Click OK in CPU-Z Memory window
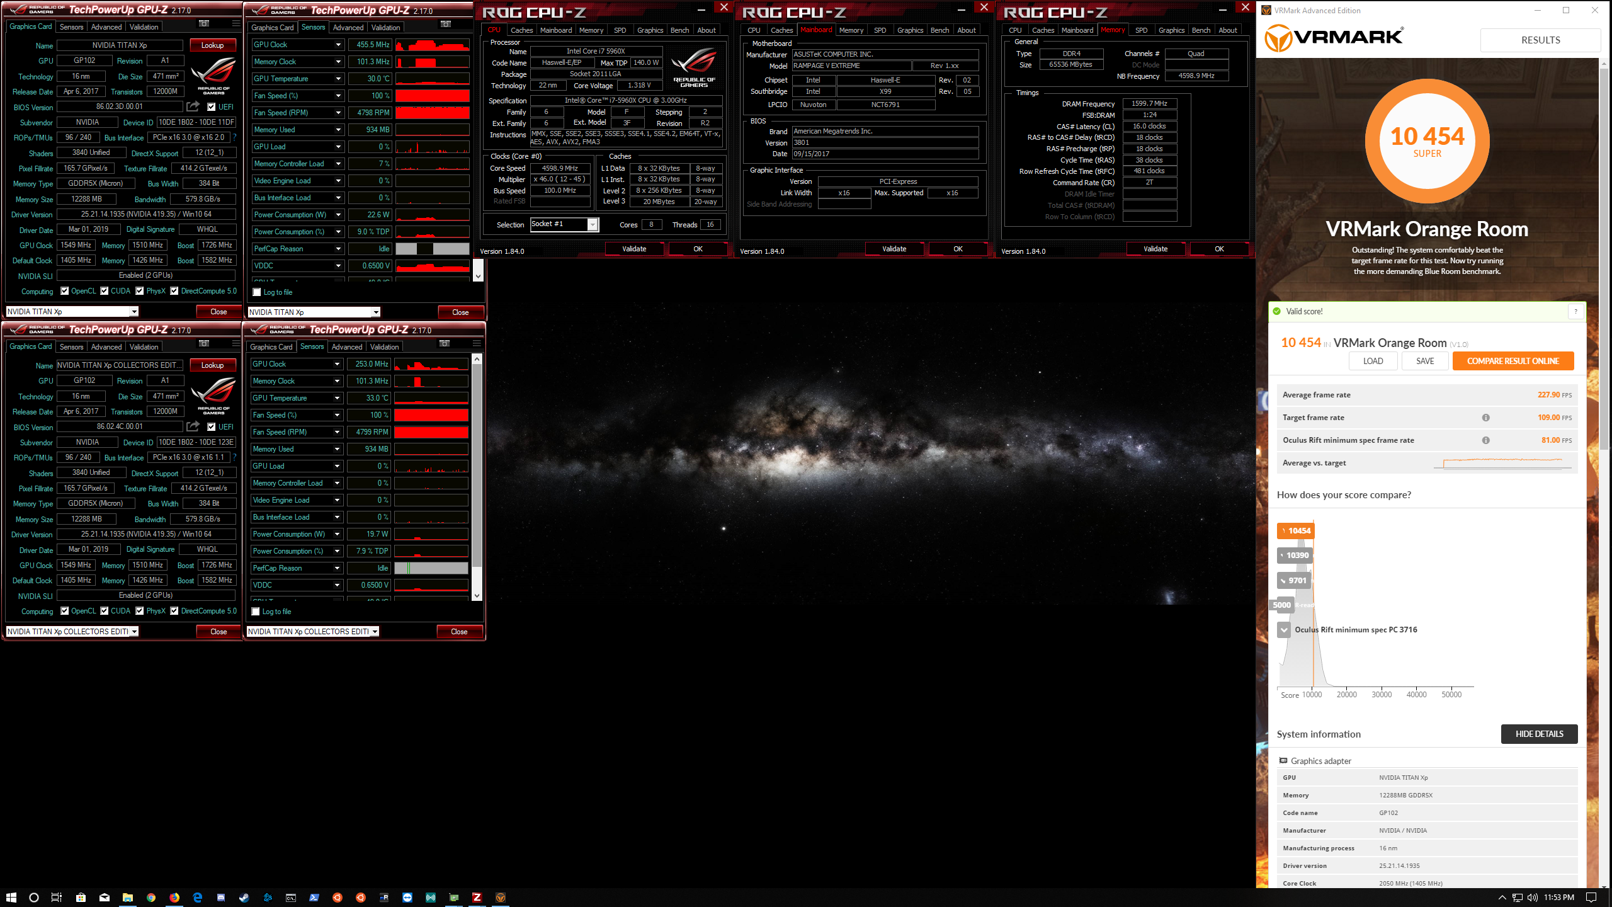Image resolution: width=1612 pixels, height=907 pixels. click(1219, 249)
